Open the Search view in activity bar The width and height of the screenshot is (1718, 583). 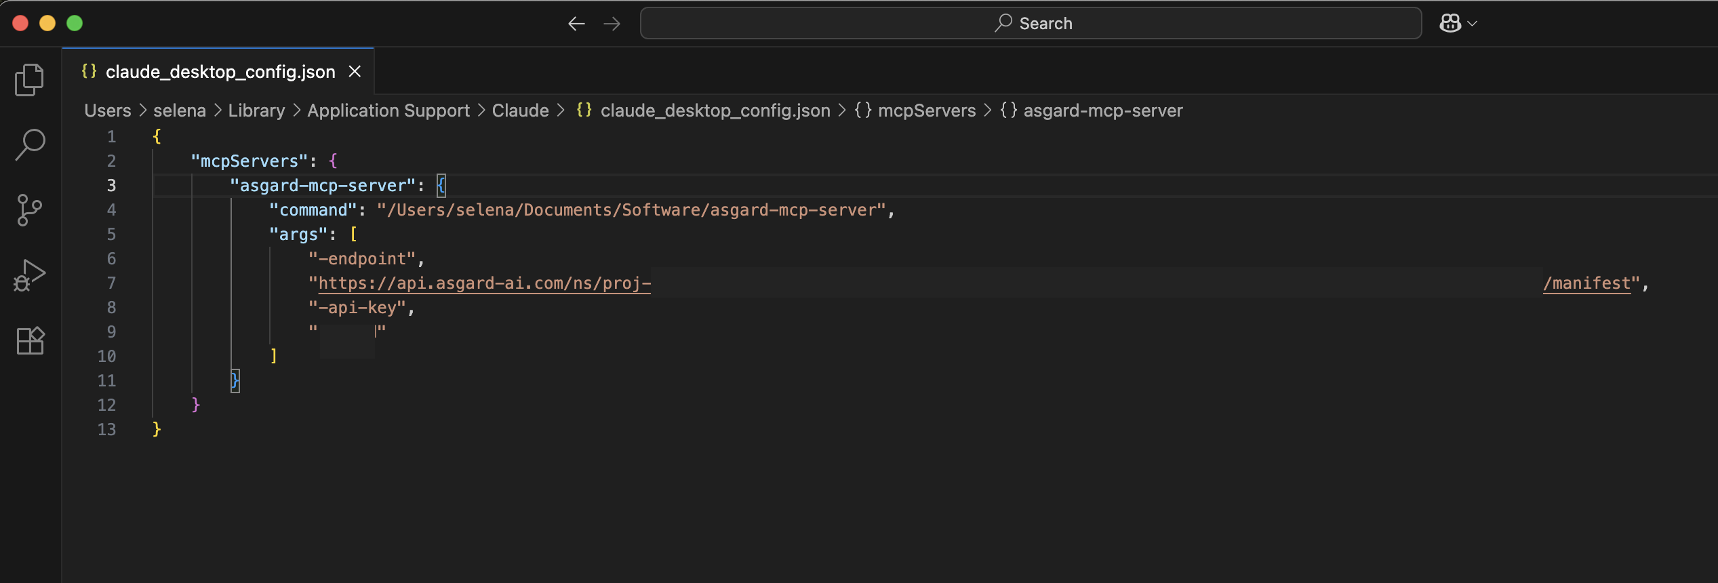point(29,145)
